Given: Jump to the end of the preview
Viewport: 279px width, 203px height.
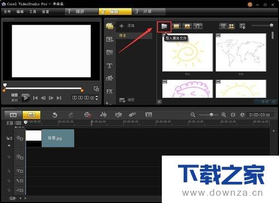Looking at the screenshot, I should (x=59, y=98).
